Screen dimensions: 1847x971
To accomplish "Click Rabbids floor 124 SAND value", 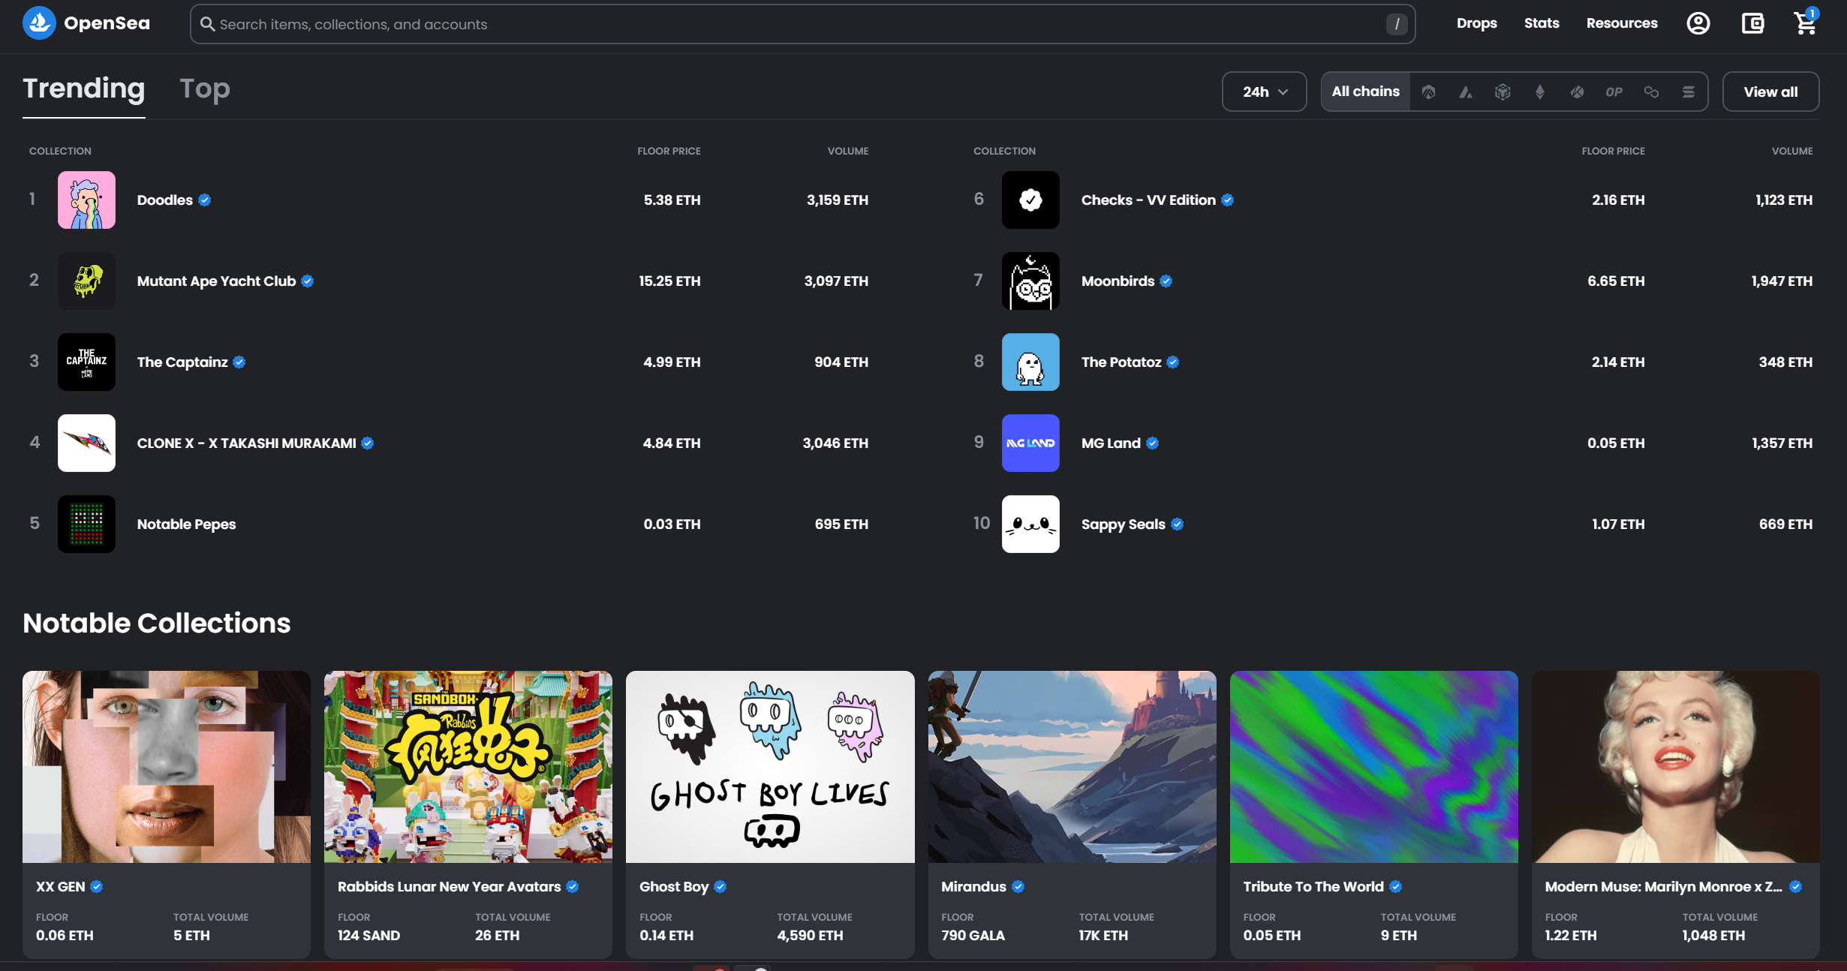I will (x=368, y=936).
